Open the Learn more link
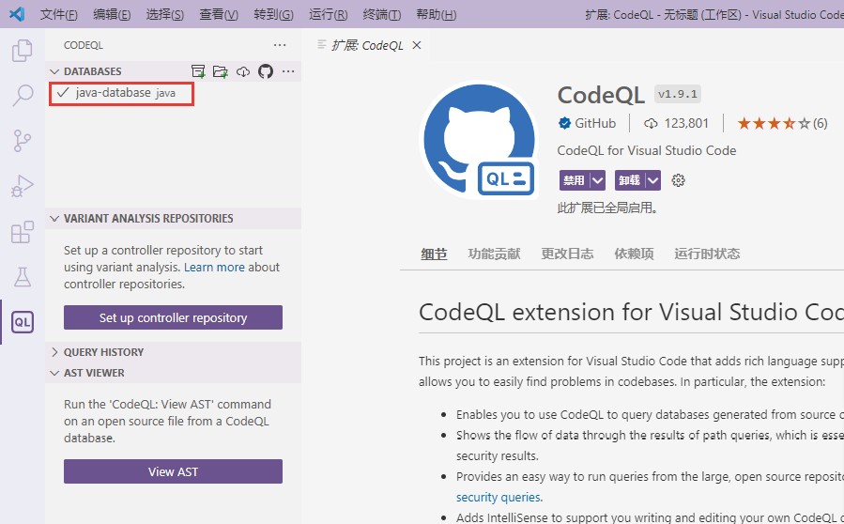The image size is (844, 524). coord(214,267)
